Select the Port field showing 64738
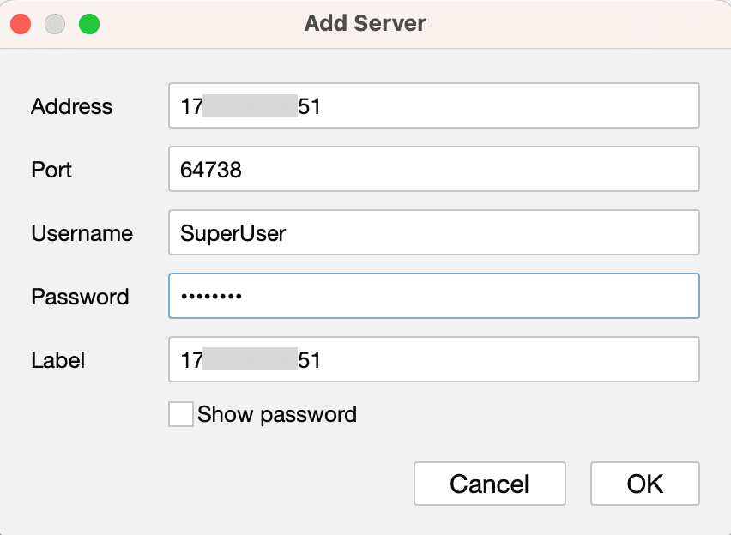This screenshot has height=535, width=731. tap(433, 169)
